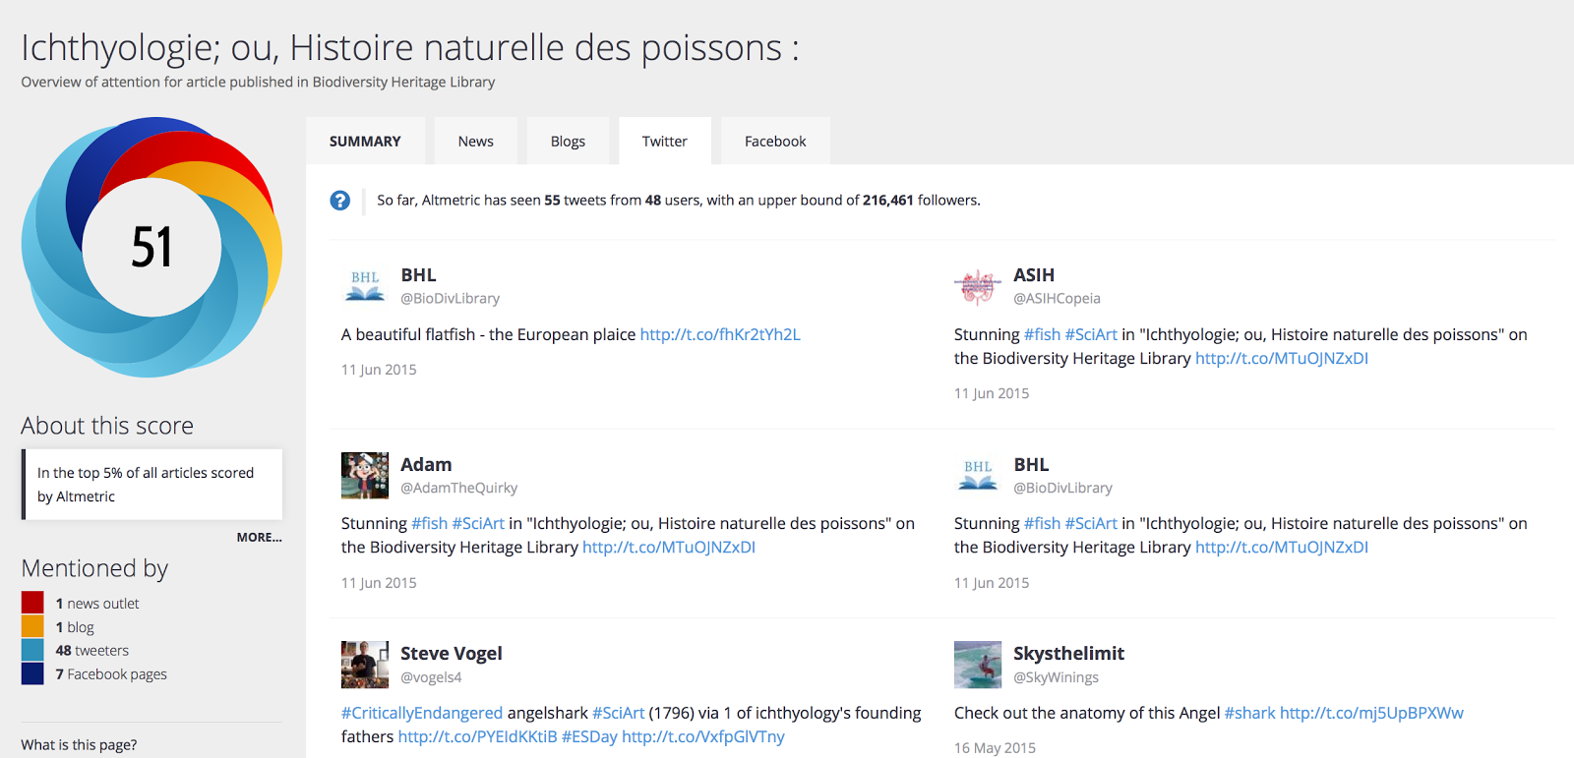Click the orange blog color square

point(32,626)
